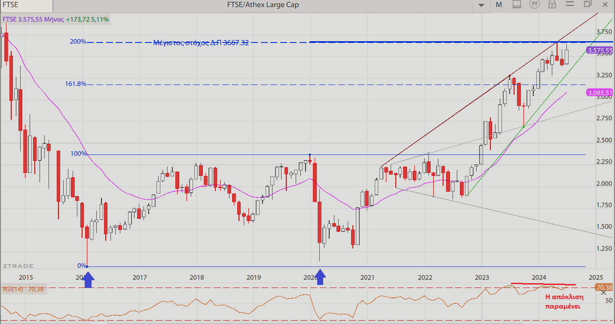Click the purple 3.575,55 last price tag
The width and height of the screenshot is (615, 324).
600,50
